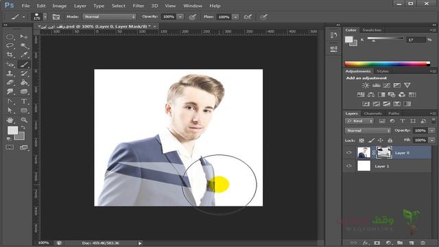
Task: Open the collapsed History panel icon
Action: click(333, 35)
